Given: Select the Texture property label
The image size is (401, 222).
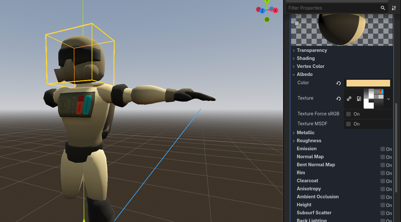Looking at the screenshot, I should 305,98.
